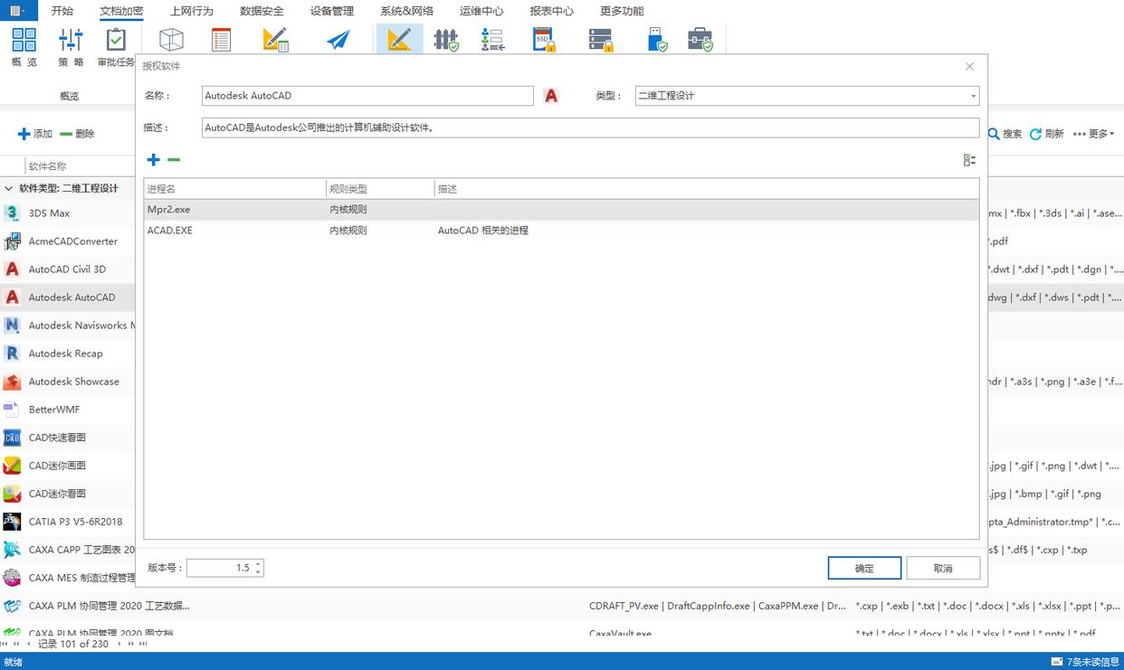Click the 策略 policy sliders icon

pyautogui.click(x=71, y=47)
